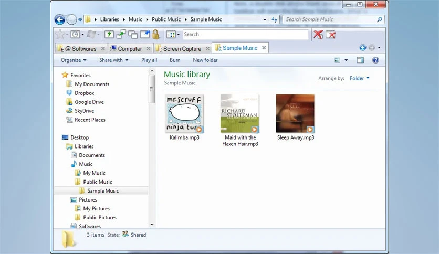Click the magnifier icon in search box
This screenshot has width=439, height=254.
tap(379, 19)
